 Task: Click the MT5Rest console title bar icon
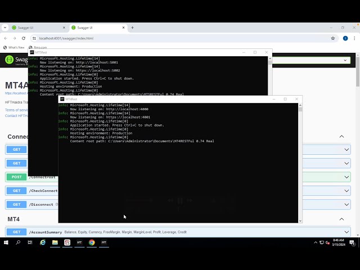pos(32,52)
